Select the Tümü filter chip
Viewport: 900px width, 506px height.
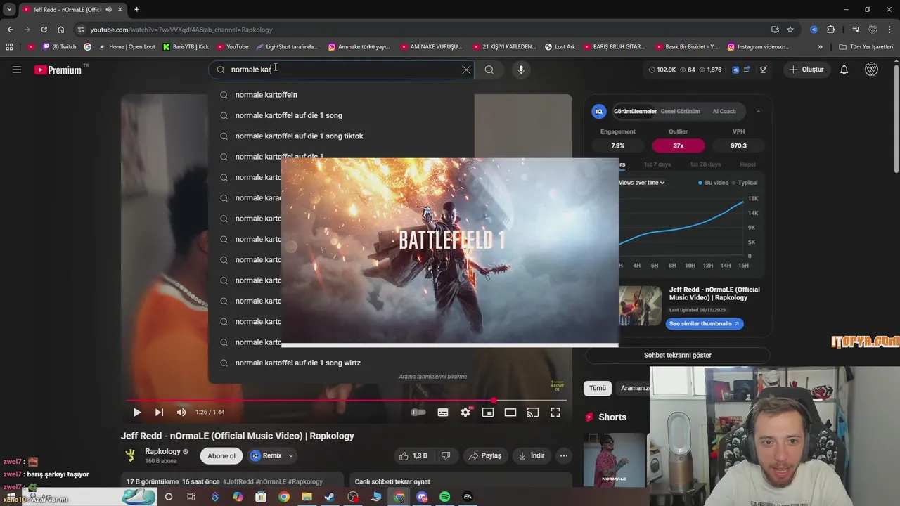[x=597, y=388]
